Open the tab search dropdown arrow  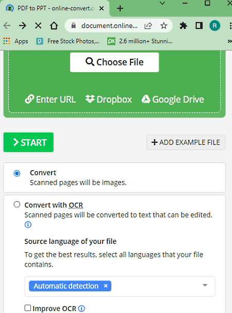tap(162, 4)
